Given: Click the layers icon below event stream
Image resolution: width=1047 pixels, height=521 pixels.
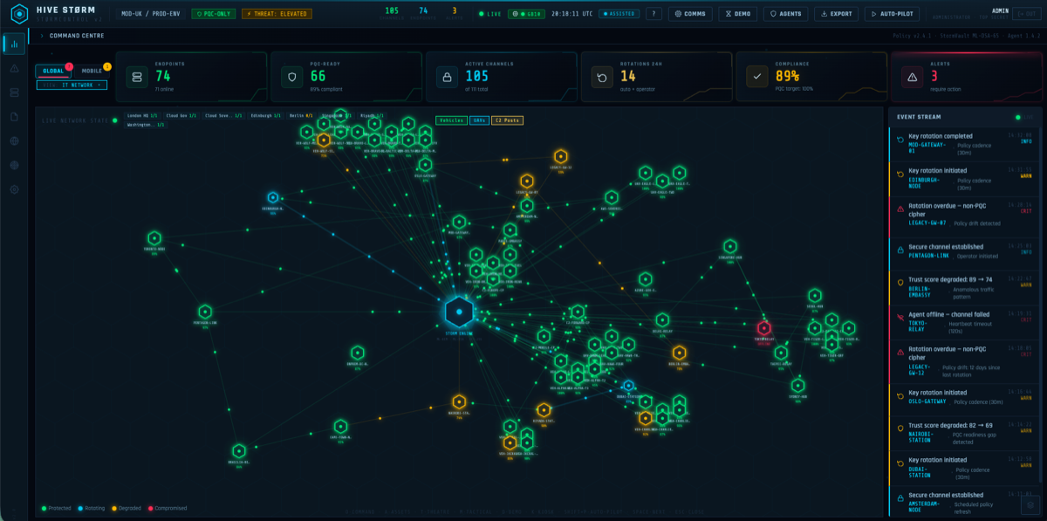Looking at the screenshot, I should [x=1030, y=504].
